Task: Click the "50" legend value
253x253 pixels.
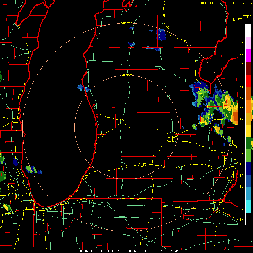Action: point(241,75)
